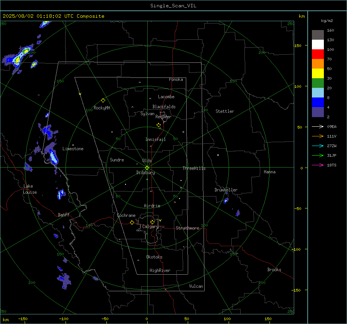Click the Cochrane town label
347x324 pixels.
pyautogui.click(x=126, y=215)
